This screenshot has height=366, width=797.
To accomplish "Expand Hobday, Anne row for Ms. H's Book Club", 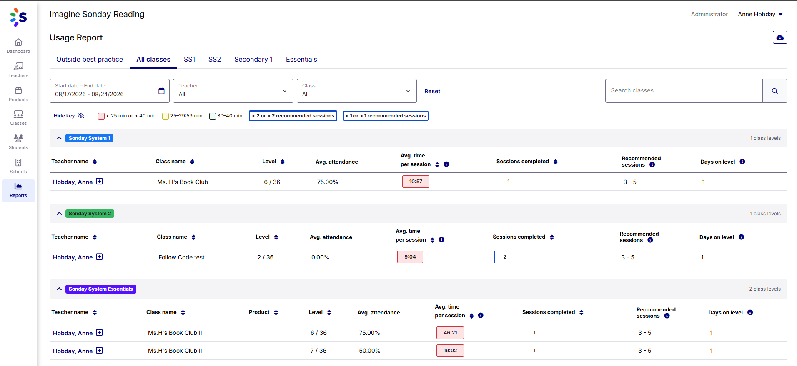I will click(x=99, y=182).
